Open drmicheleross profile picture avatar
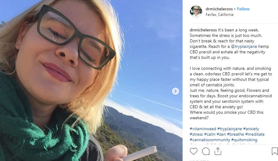Viewport: 278px width, 161px height. 196,12
